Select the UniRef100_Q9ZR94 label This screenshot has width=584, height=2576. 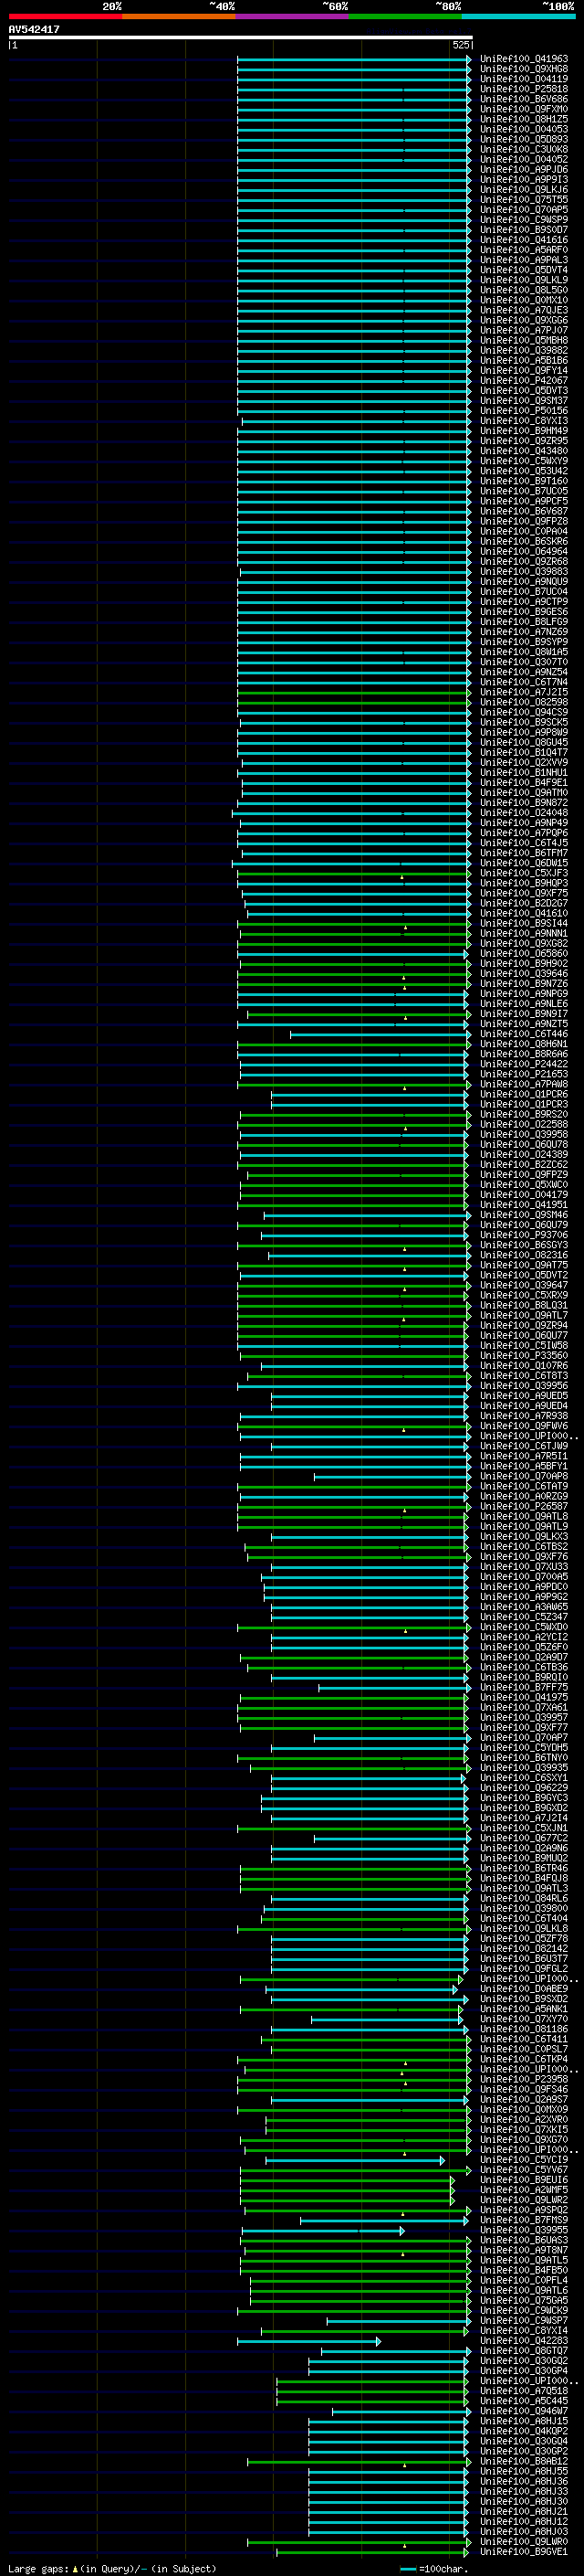point(524,1326)
